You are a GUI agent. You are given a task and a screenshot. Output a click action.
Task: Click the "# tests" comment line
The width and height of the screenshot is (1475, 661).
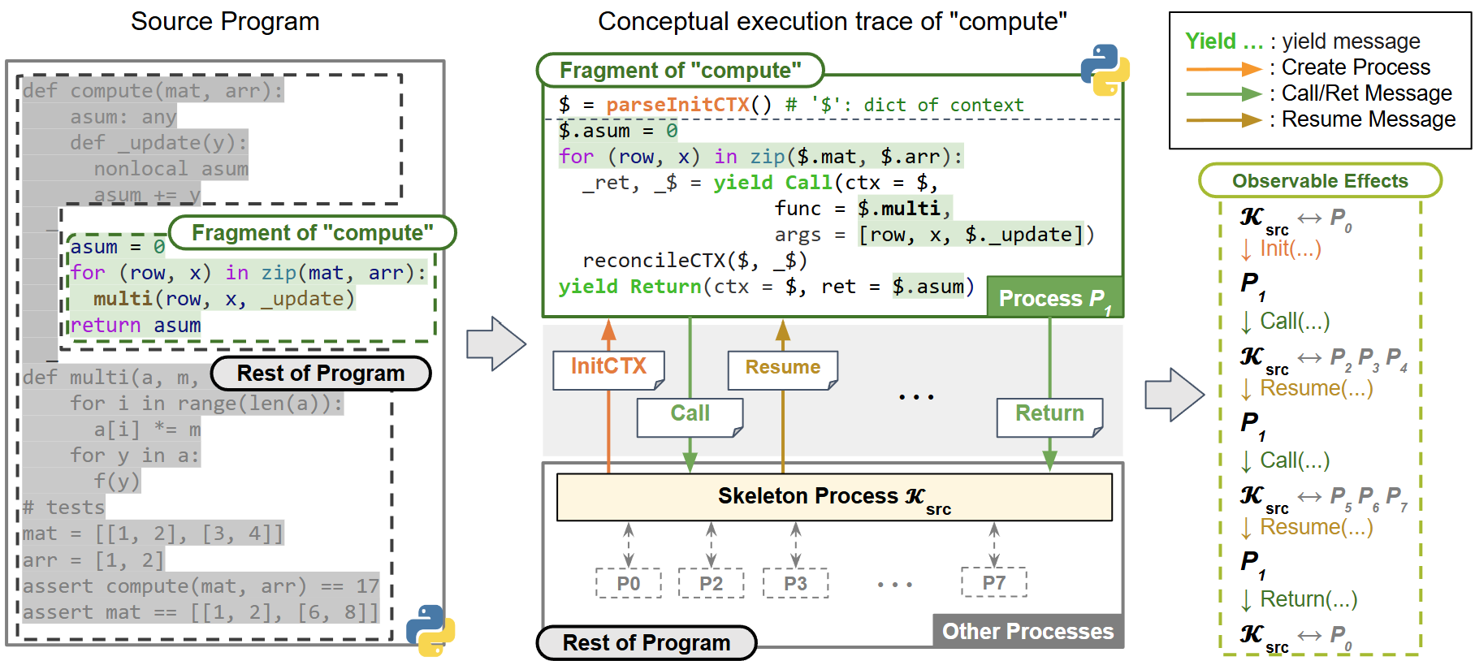click(x=63, y=508)
